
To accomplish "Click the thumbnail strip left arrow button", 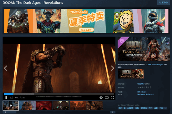I will coord(5,112).
